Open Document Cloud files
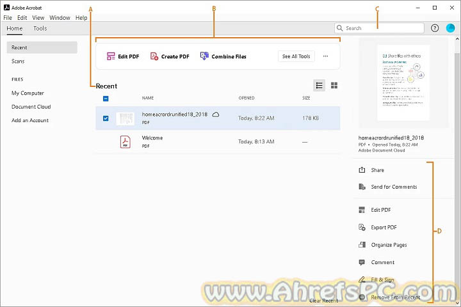461x307 pixels. pos(31,107)
